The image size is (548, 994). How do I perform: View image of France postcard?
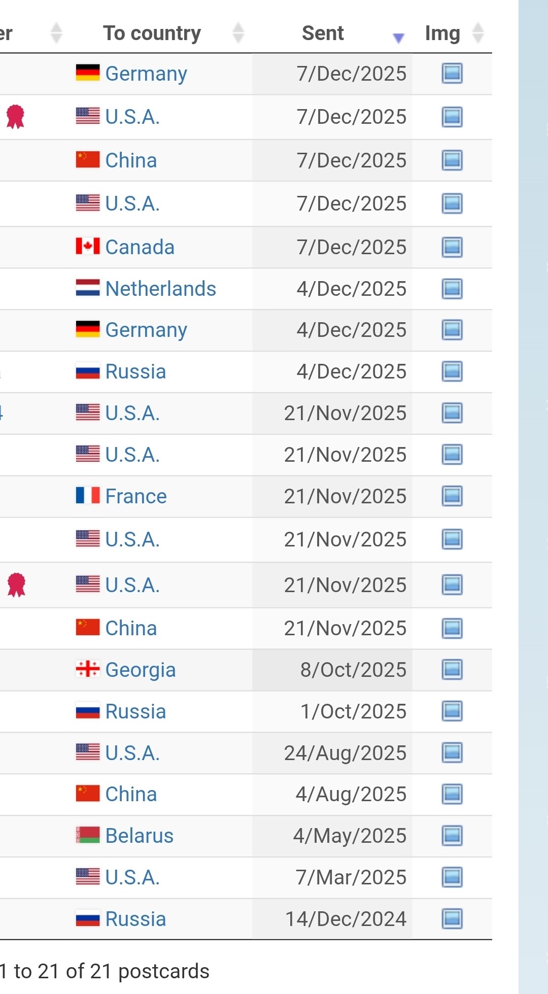tap(452, 496)
